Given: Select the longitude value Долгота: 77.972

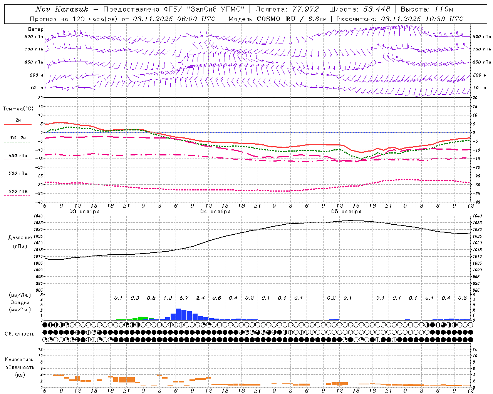Looking at the screenshot, I should (x=287, y=9).
